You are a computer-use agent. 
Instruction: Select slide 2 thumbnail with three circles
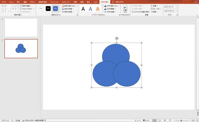pyautogui.click(x=21, y=49)
